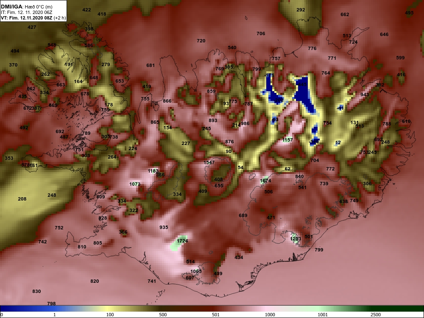The height and width of the screenshot is (318, 424).
Task: Click the map value 935
Action: coord(164,227)
